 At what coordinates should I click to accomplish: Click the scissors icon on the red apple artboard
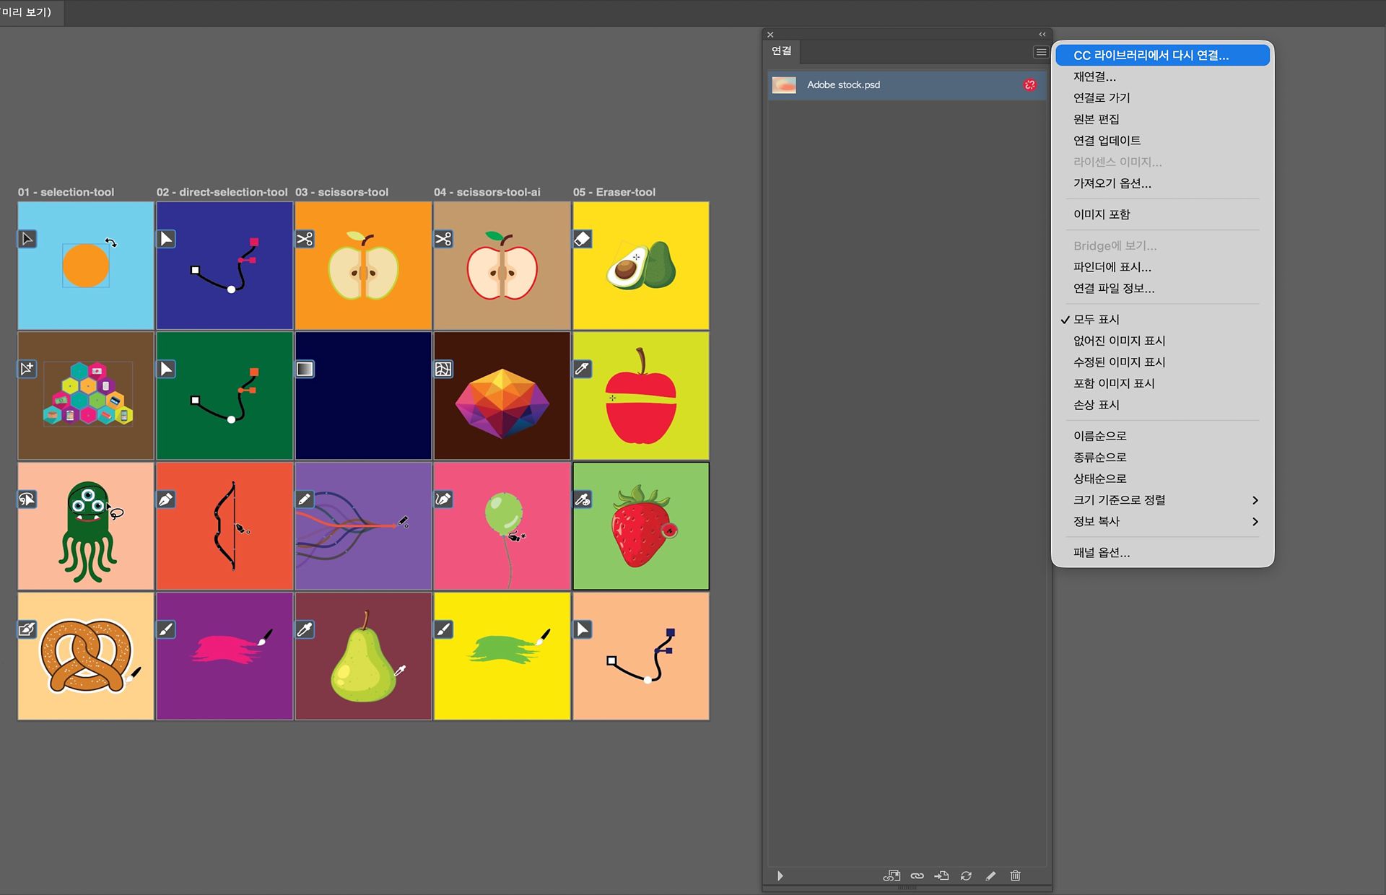pyautogui.click(x=443, y=239)
